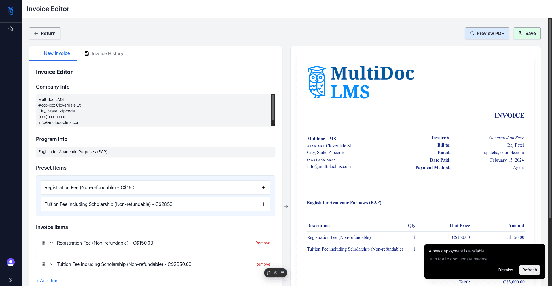Refresh to load the new deployment
Screen dimensions: 552x286
529,270
